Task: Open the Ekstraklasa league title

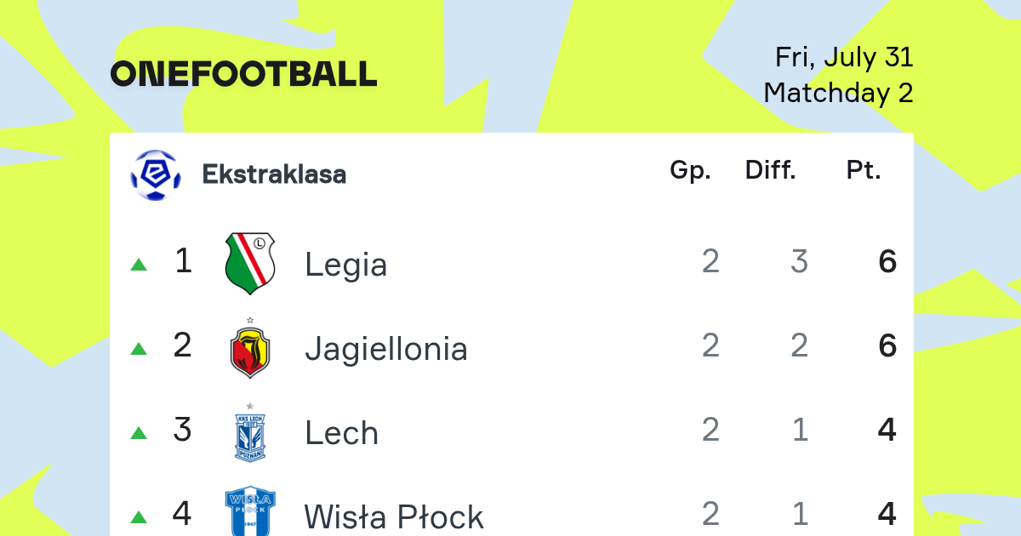Action: tap(274, 174)
